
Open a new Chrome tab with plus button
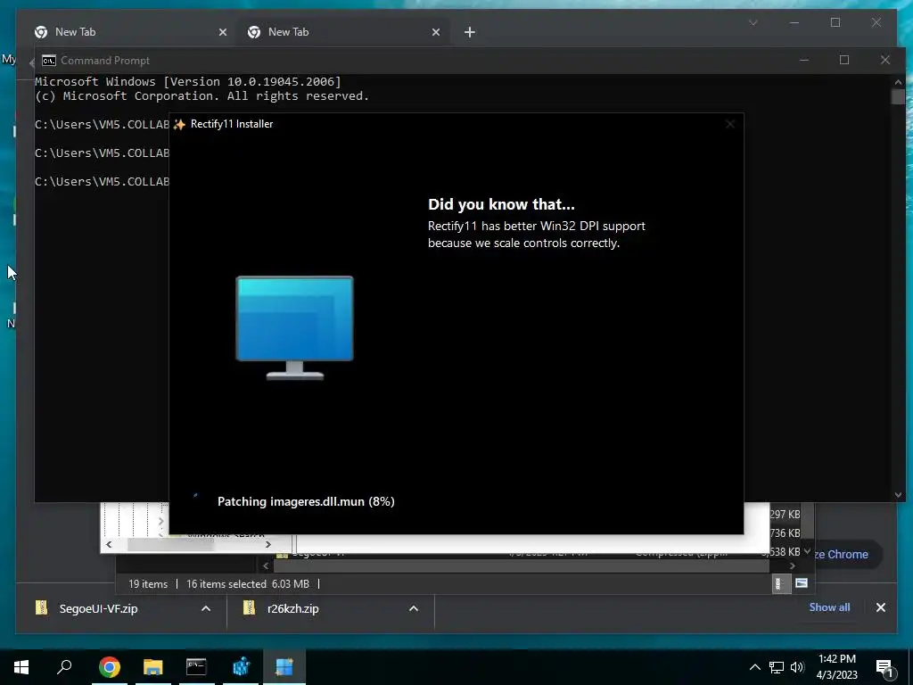[x=469, y=33]
